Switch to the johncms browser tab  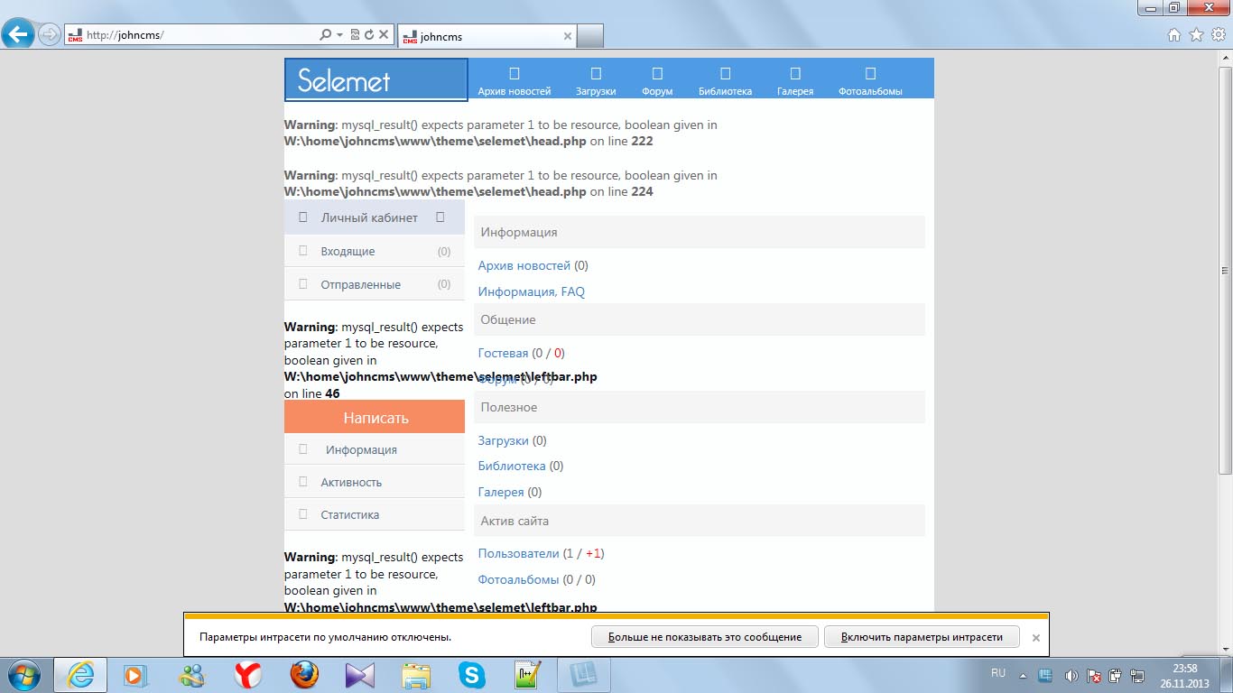coord(486,37)
